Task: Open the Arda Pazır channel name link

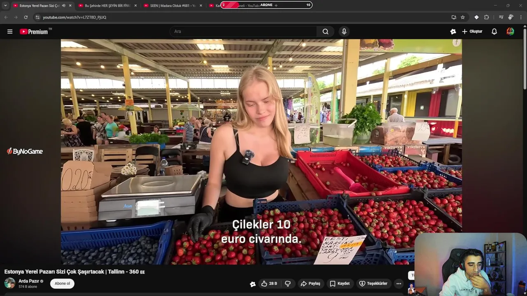Action: 29,281
